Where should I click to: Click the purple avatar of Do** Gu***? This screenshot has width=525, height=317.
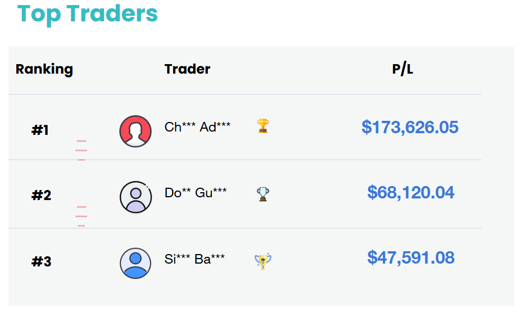(x=135, y=197)
